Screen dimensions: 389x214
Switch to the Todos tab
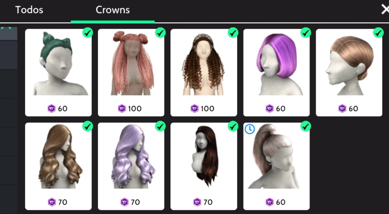29,10
